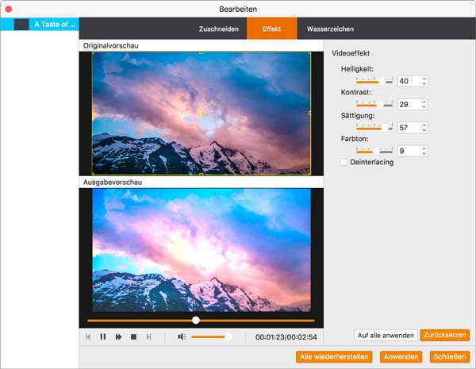Click in the Farbton value field
The image size is (476, 369).
[x=408, y=150]
